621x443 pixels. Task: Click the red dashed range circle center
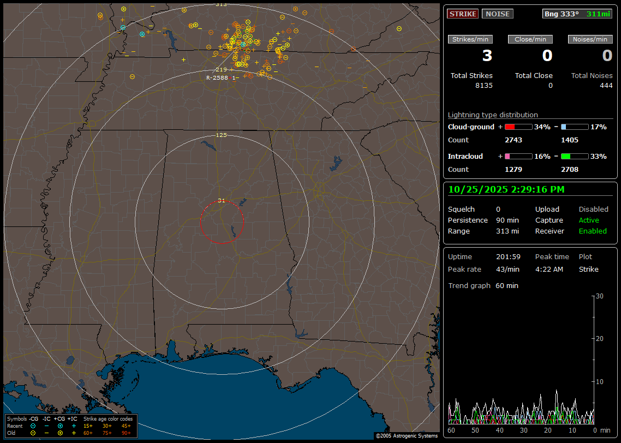222,221
